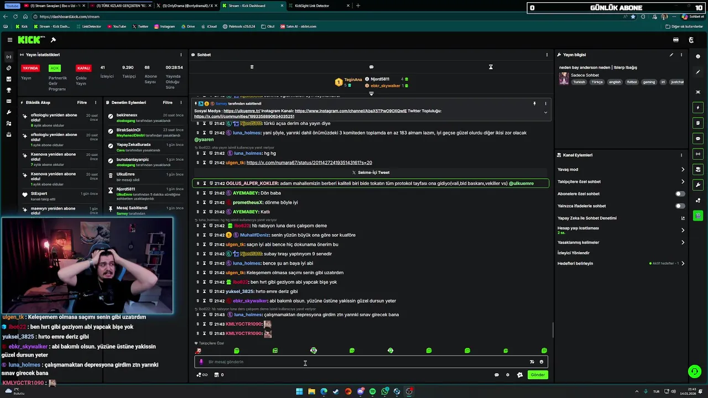This screenshot has height=398, width=708.
Task: Toggle Abonelere özel sohbet switch
Action: [680, 193]
